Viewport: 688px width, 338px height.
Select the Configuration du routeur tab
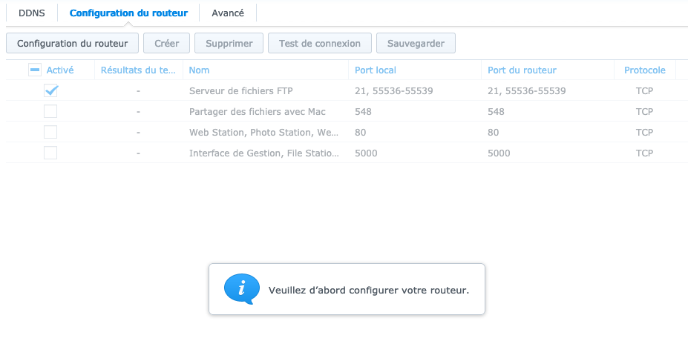tap(128, 13)
